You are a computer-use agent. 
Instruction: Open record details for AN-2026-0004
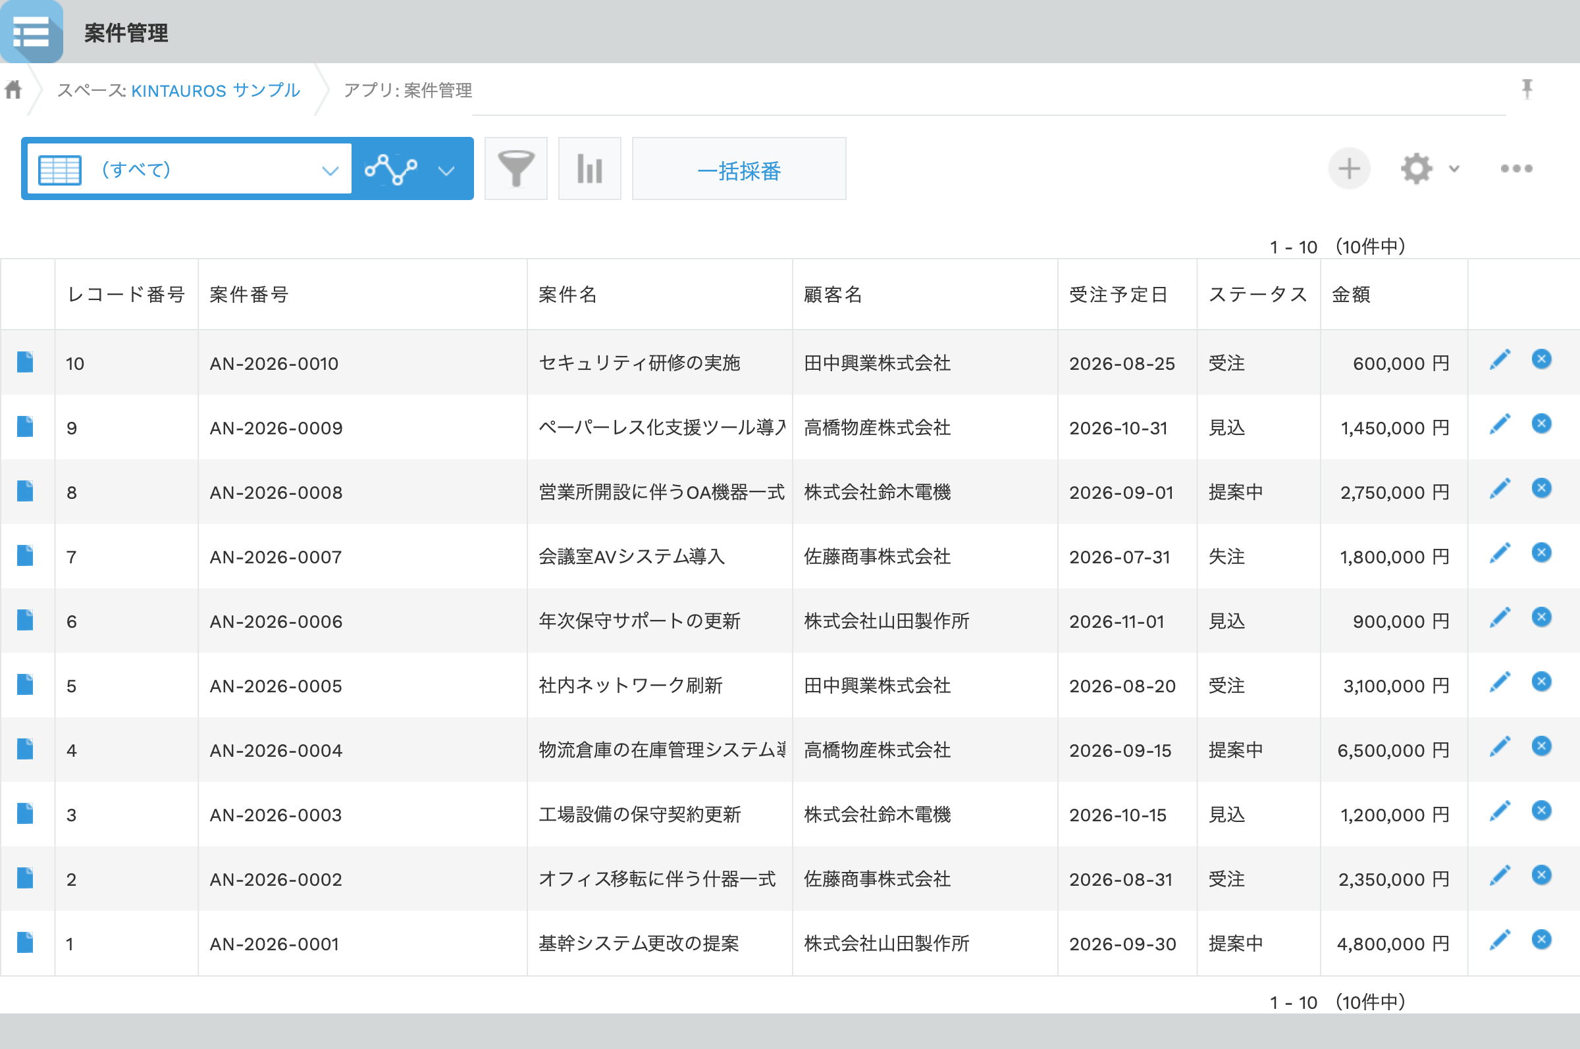point(26,750)
